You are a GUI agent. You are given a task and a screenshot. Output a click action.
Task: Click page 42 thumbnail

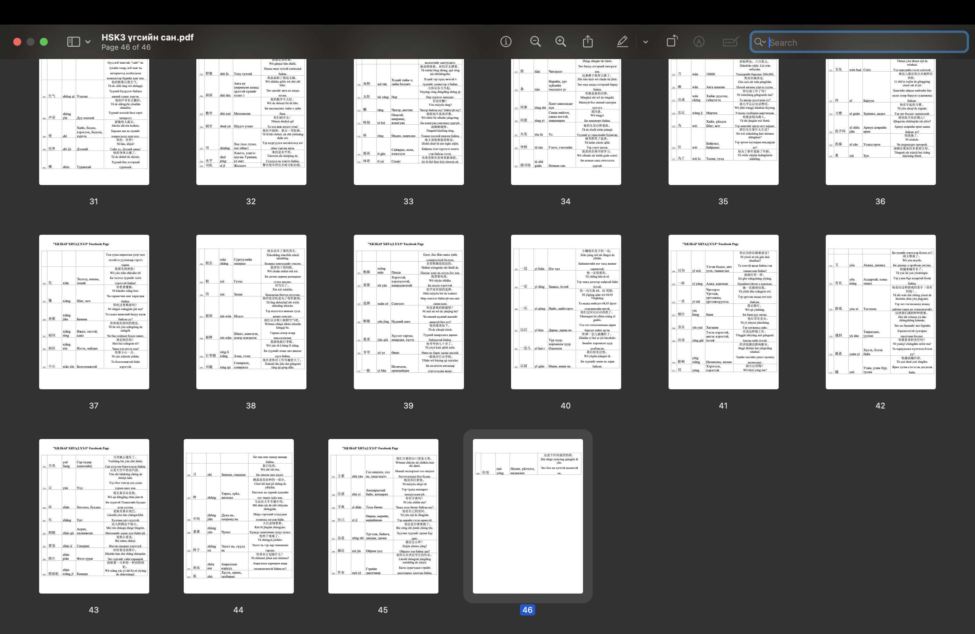click(880, 312)
